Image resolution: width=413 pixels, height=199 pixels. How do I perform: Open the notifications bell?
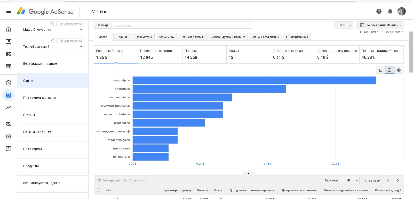(390, 11)
